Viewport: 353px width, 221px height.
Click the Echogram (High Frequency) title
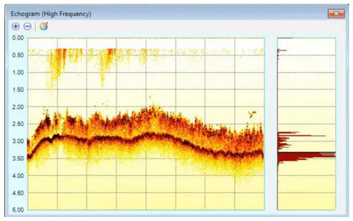(51, 14)
